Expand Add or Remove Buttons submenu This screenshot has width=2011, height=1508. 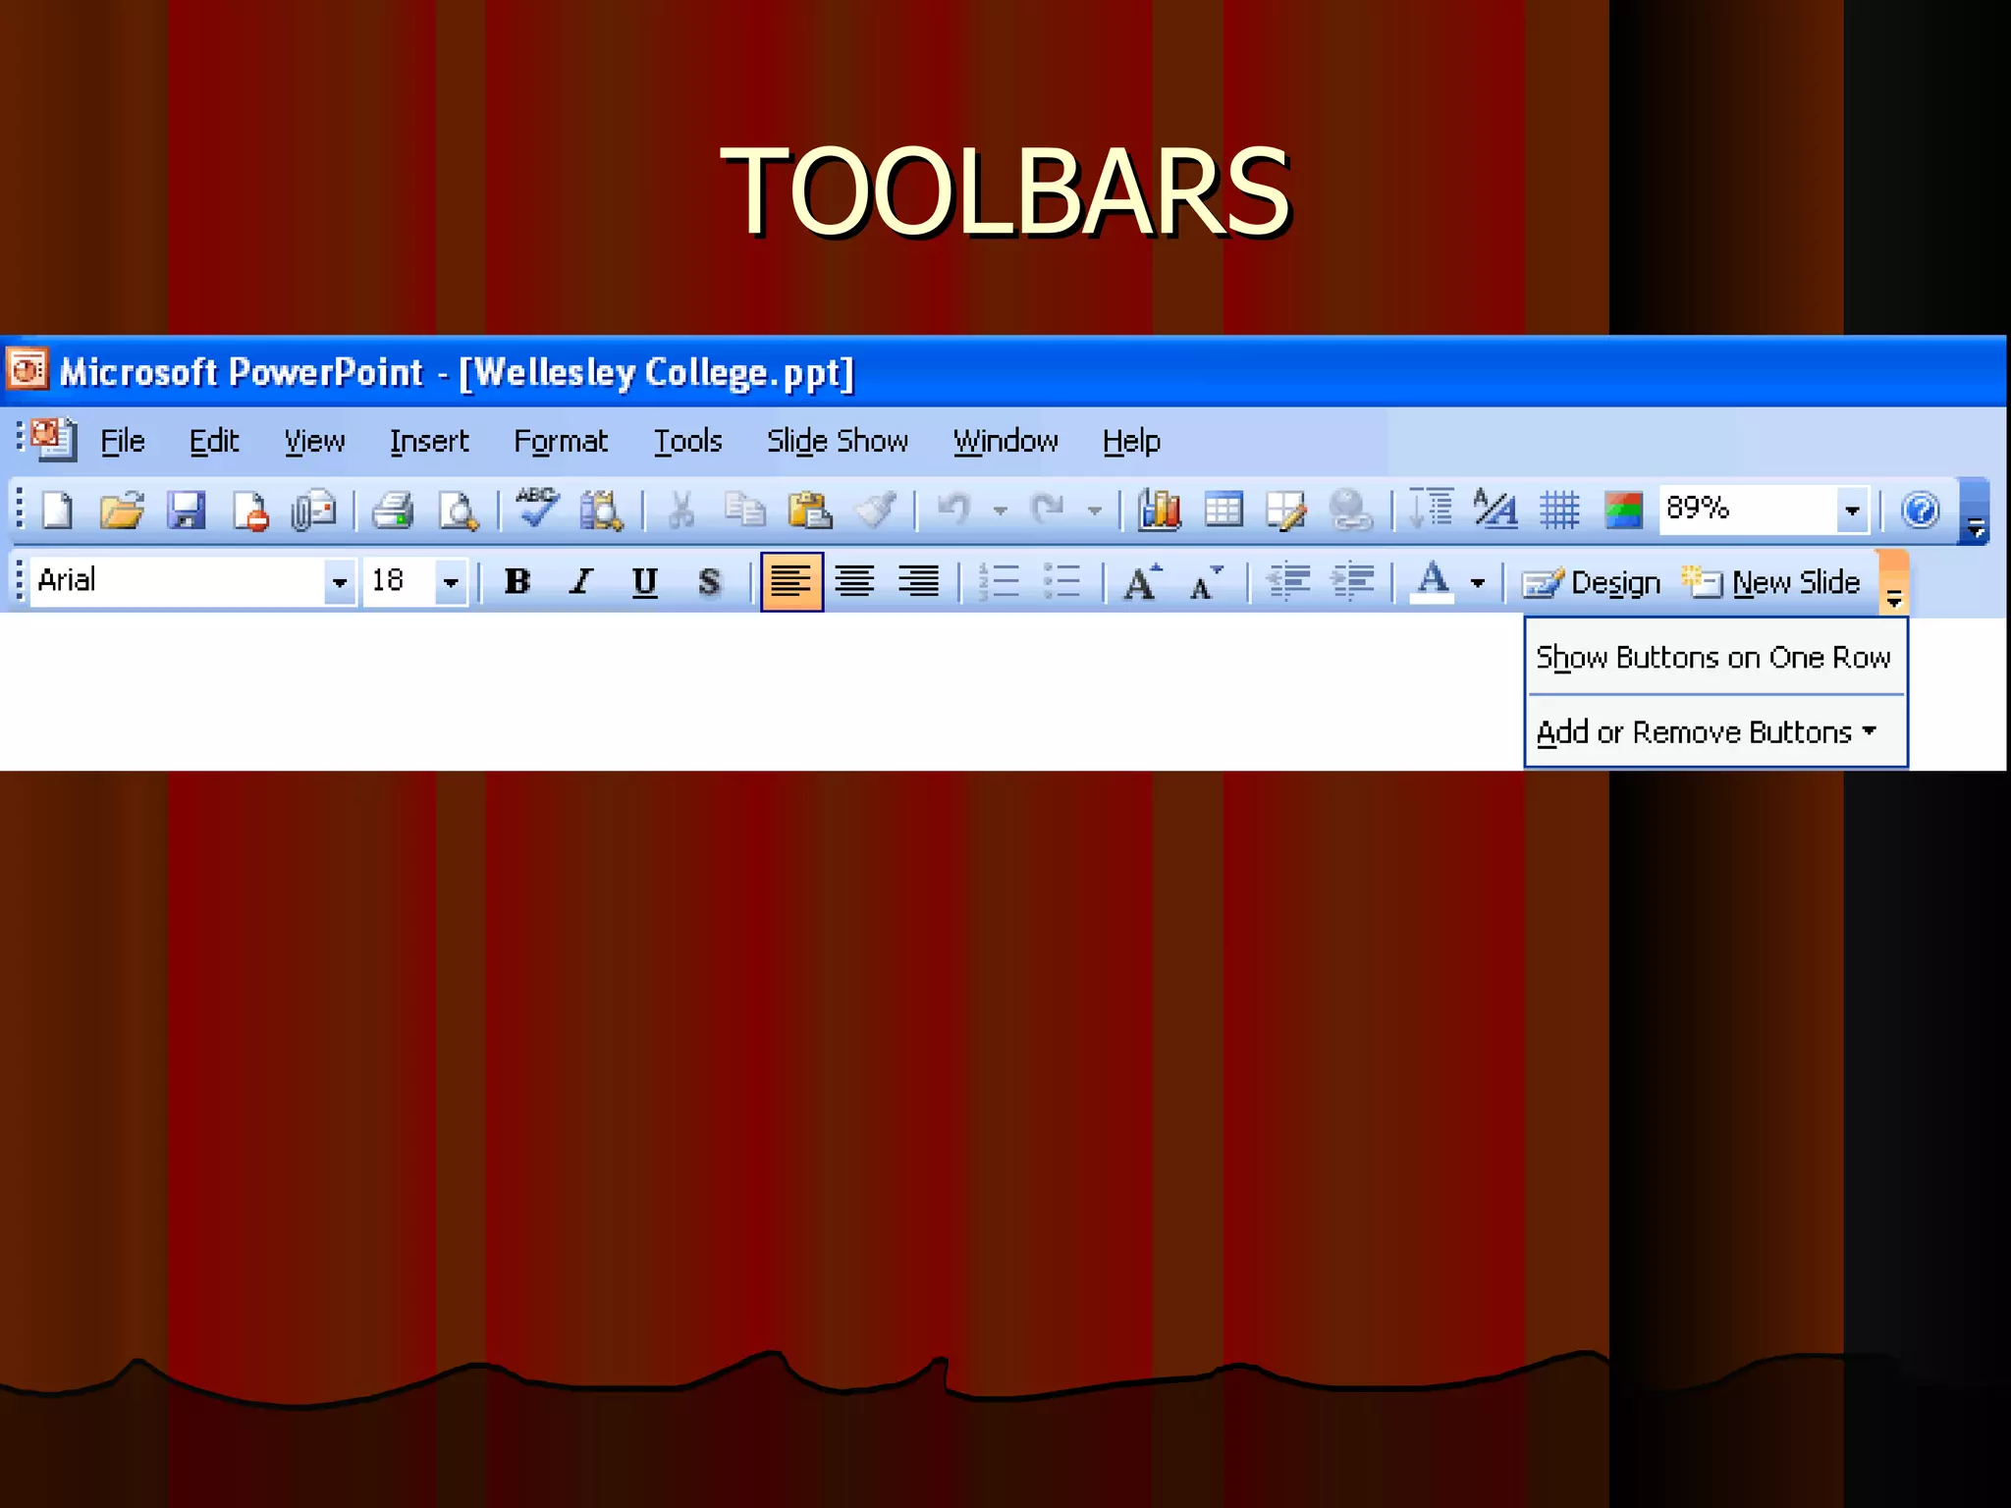(1715, 731)
